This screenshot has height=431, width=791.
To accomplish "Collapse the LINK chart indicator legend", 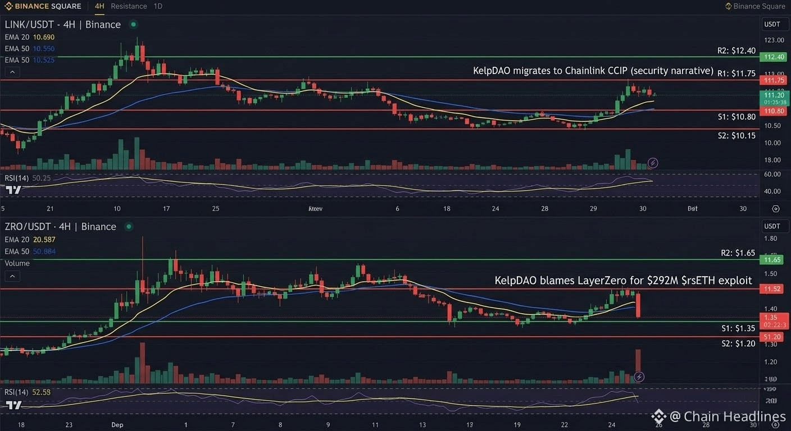I will (x=12, y=72).
